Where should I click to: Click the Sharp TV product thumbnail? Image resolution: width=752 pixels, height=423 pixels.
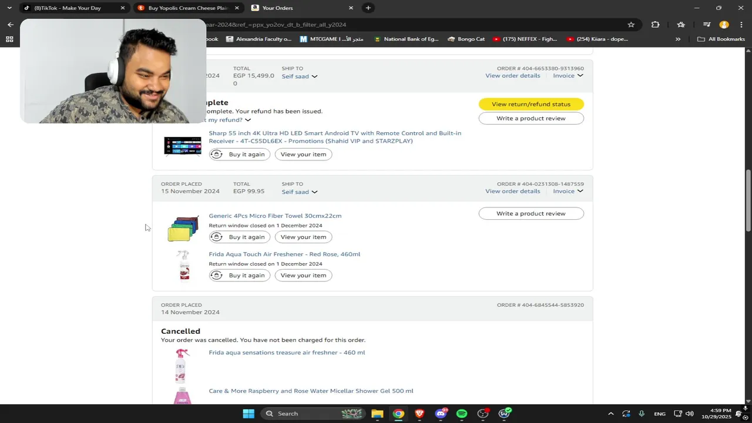pos(182,146)
